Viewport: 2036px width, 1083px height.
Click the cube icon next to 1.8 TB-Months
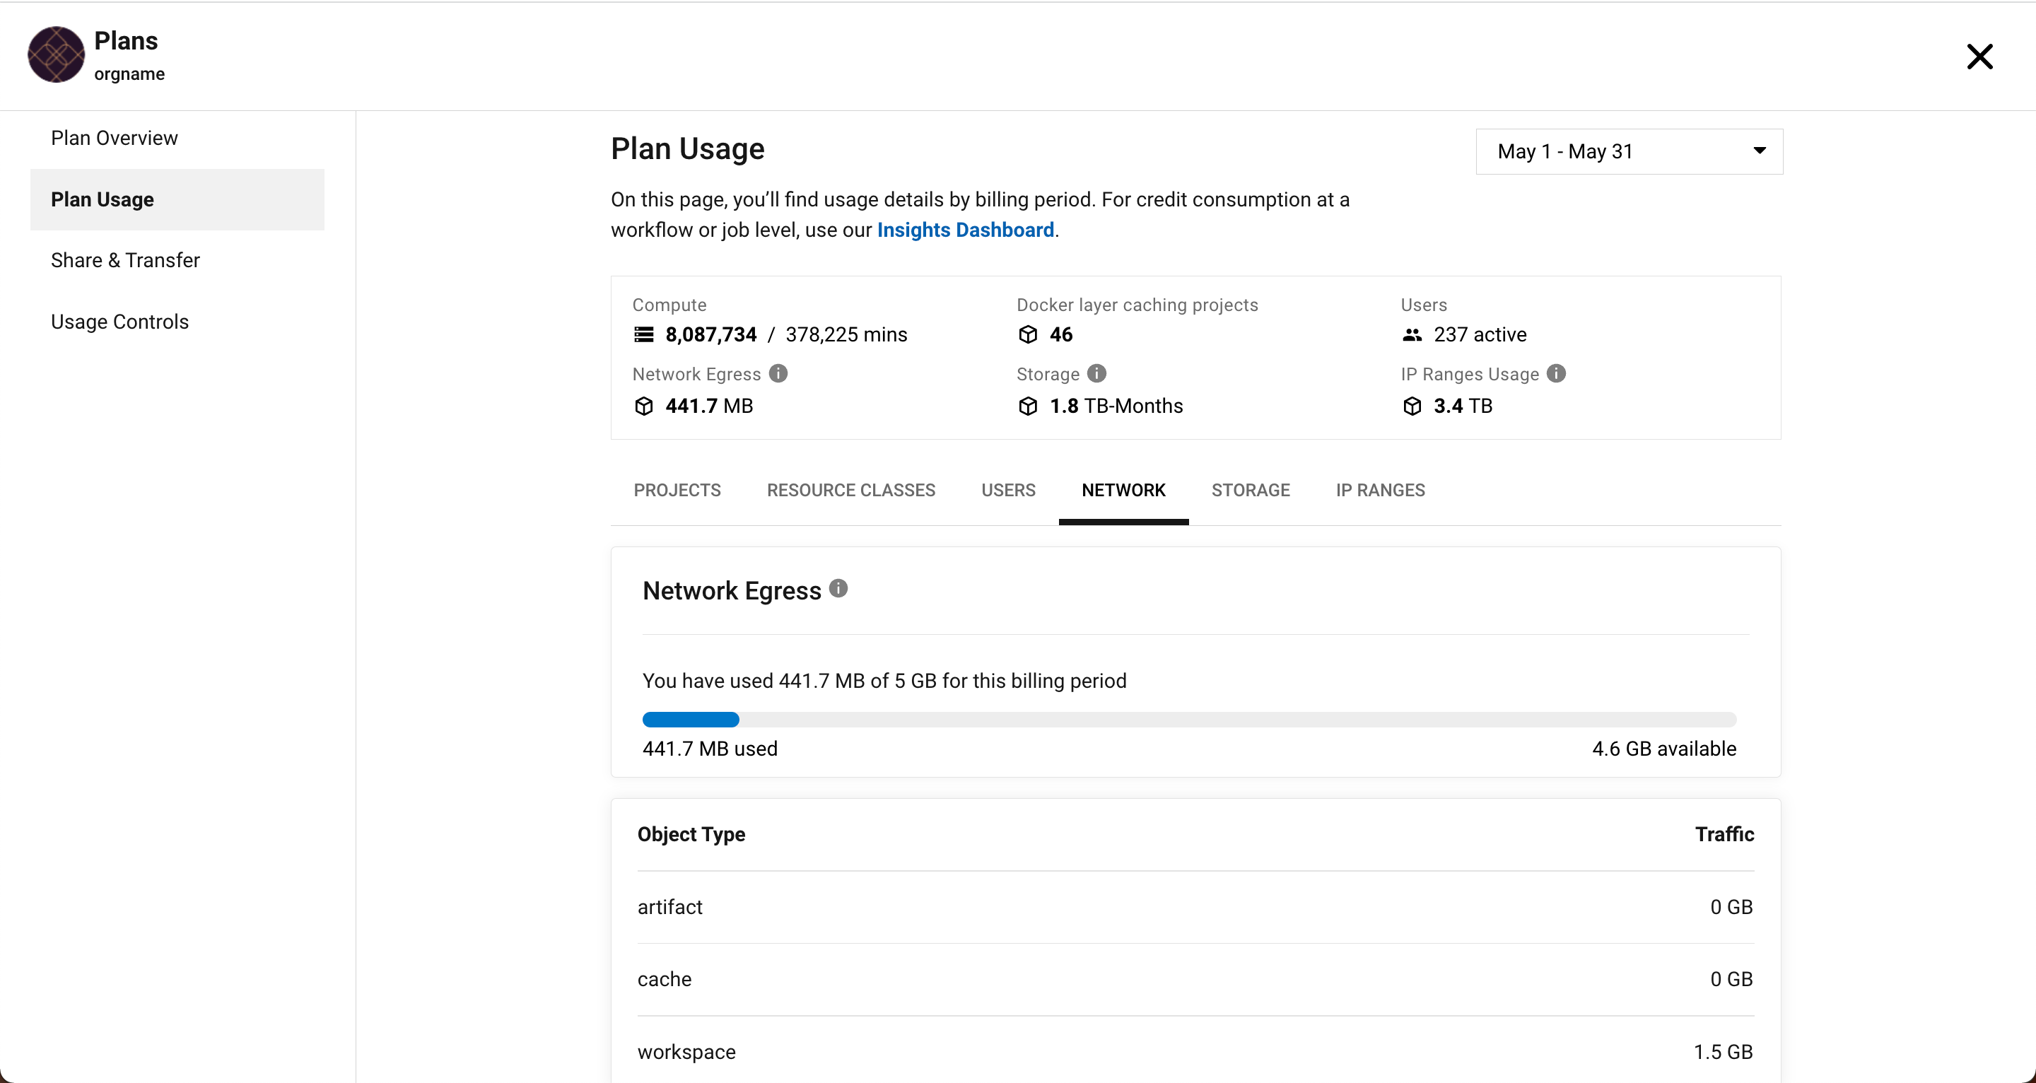[1029, 406]
